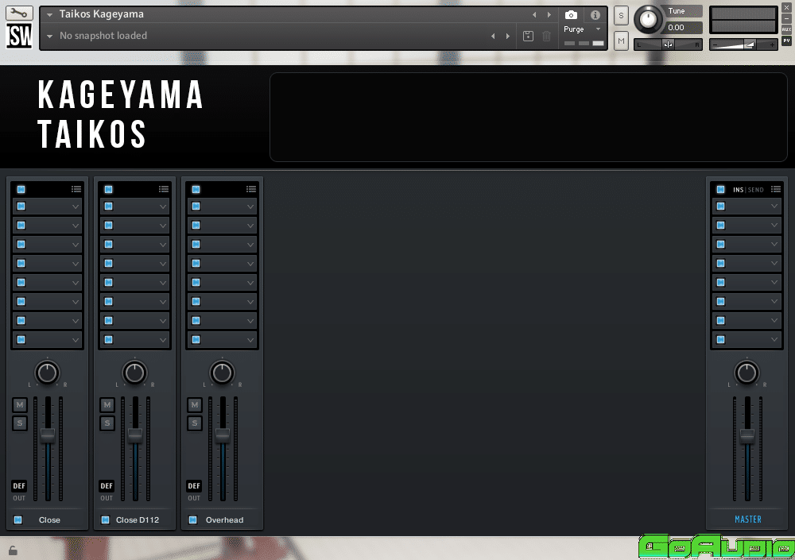Open the list menu icon on Master channel
Screen dimensions: 795x560
776,189
